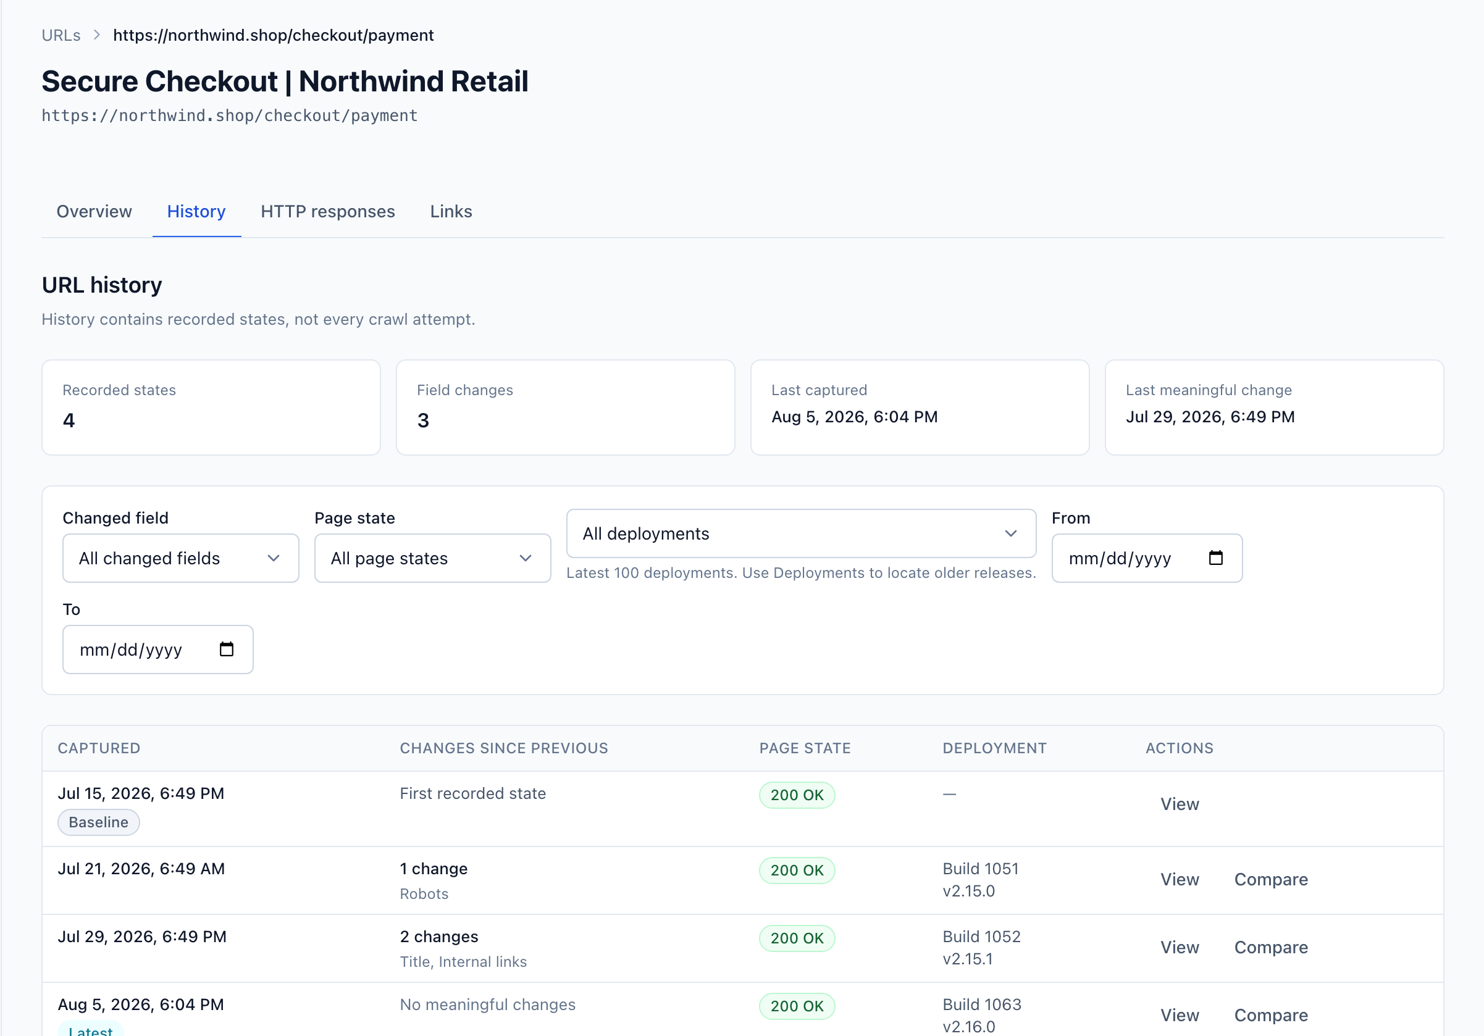Click the PAGE STATE column header
The image size is (1484, 1036).
(x=805, y=748)
